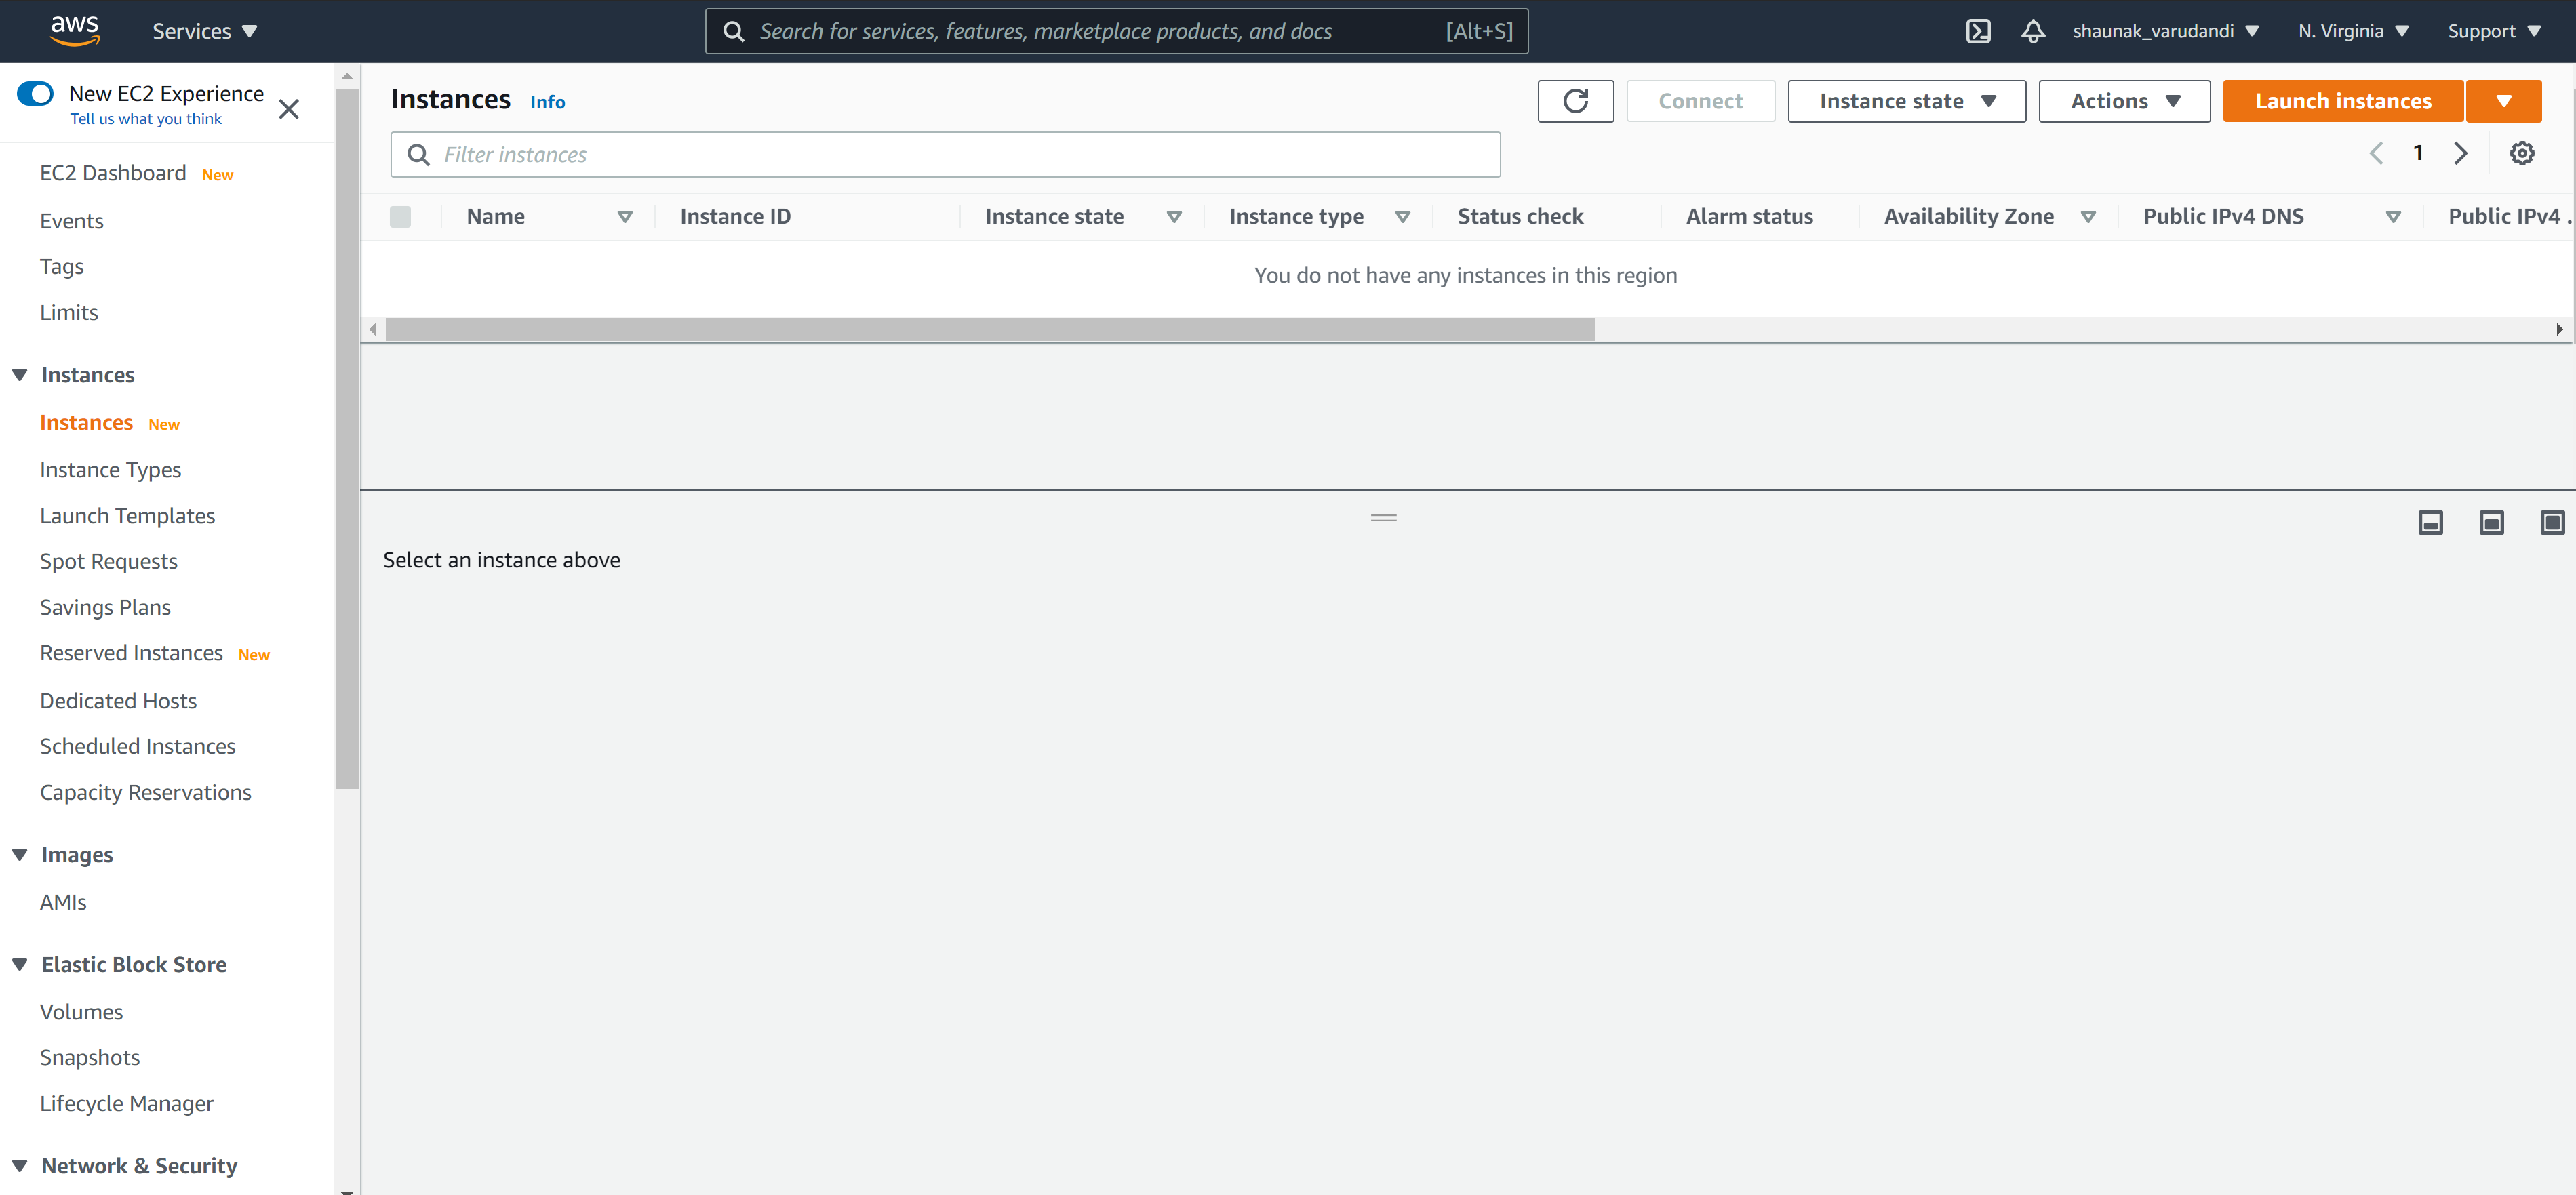Open the Info link beside Instances

tap(547, 102)
